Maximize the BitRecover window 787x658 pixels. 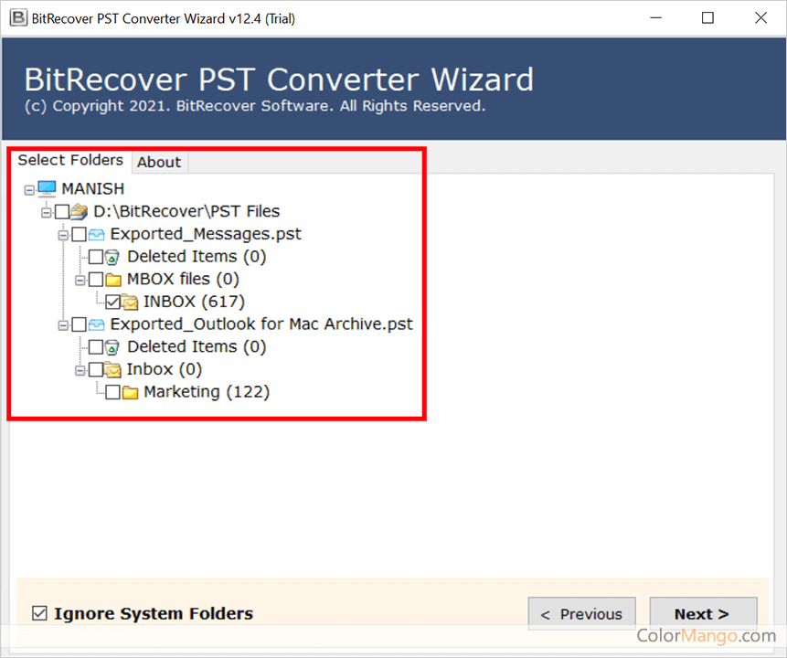pyautogui.click(x=707, y=18)
